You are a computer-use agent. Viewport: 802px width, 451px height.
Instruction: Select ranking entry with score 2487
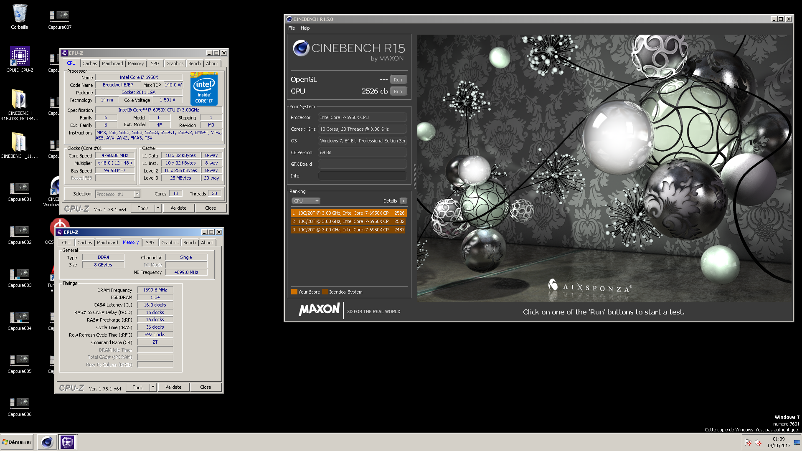348,230
